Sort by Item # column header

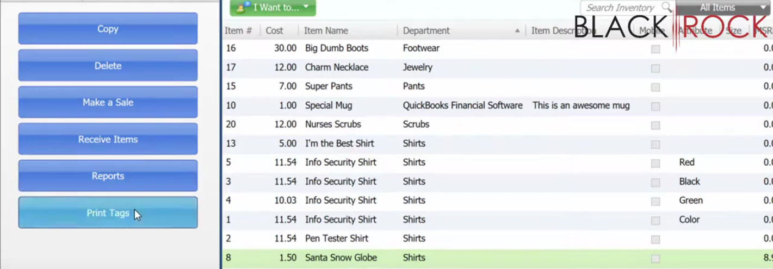238,31
